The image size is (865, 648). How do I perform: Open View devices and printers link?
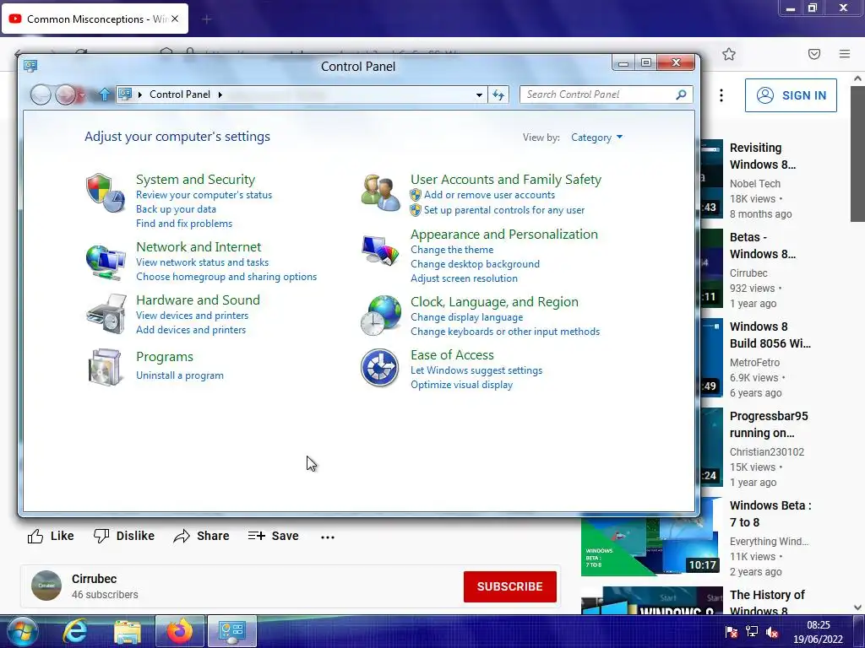click(192, 316)
